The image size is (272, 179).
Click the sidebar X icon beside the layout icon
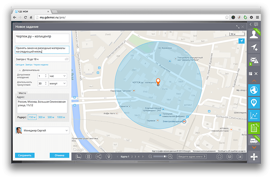click(256, 74)
